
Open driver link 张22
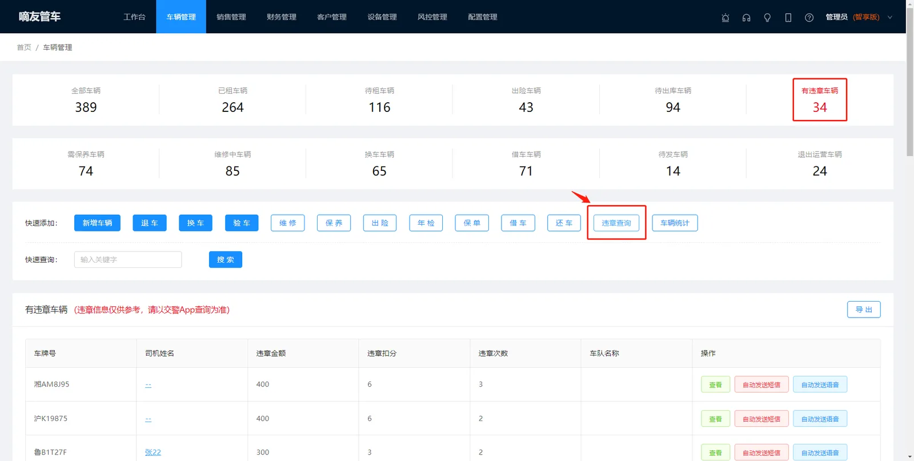(x=153, y=452)
